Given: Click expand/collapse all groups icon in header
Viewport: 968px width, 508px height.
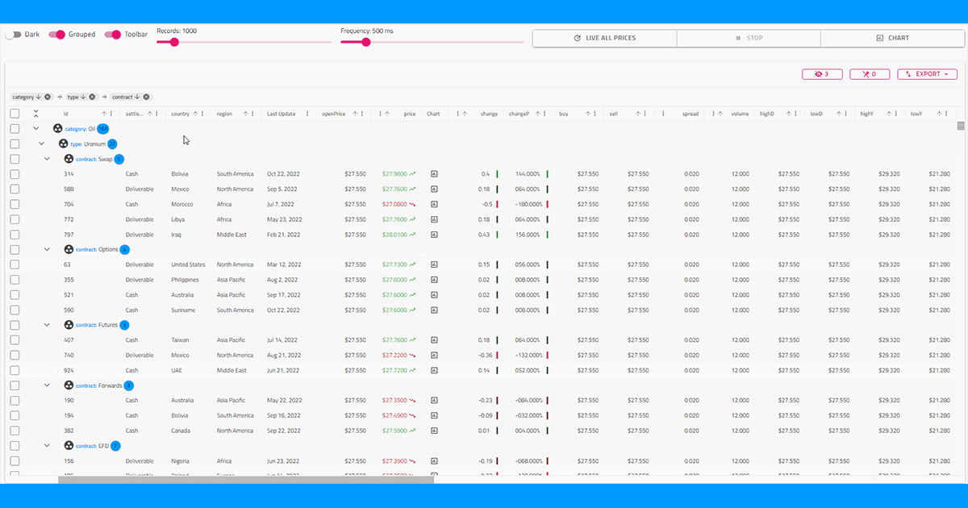Looking at the screenshot, I should (36, 114).
